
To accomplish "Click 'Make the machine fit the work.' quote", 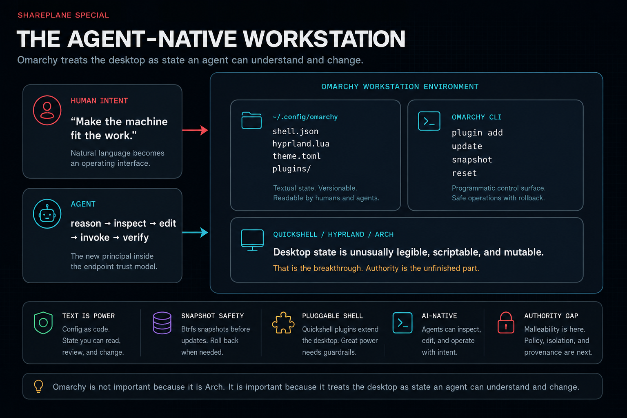I will pos(119,129).
